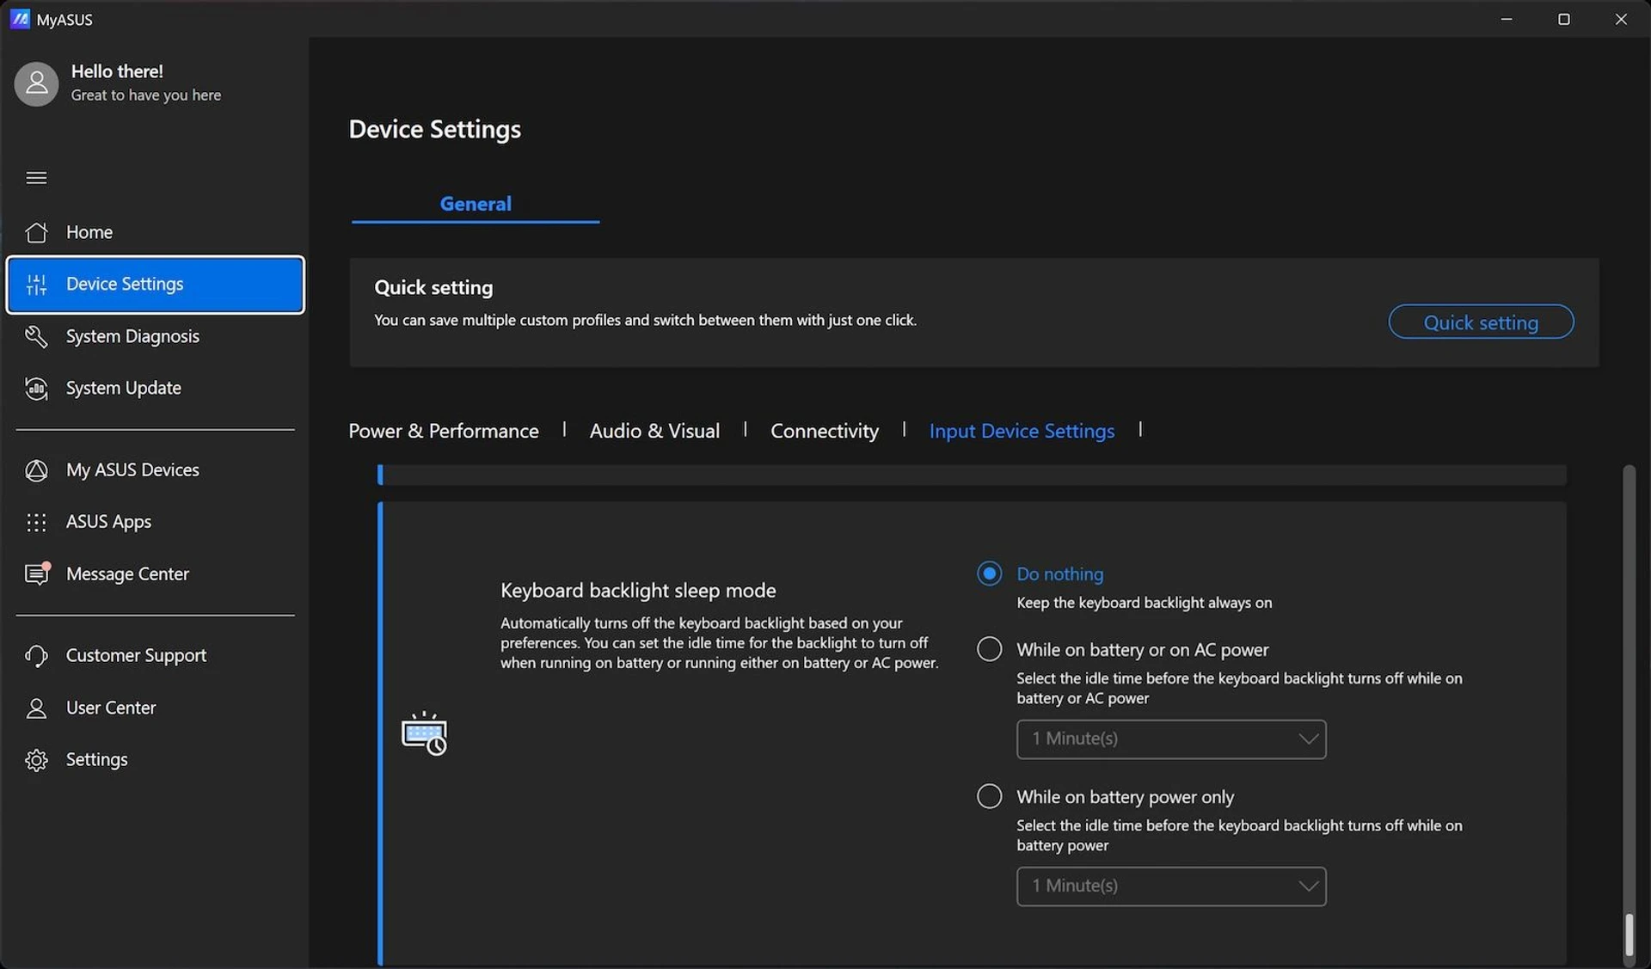Click the Device Settings sliders icon

coord(36,285)
